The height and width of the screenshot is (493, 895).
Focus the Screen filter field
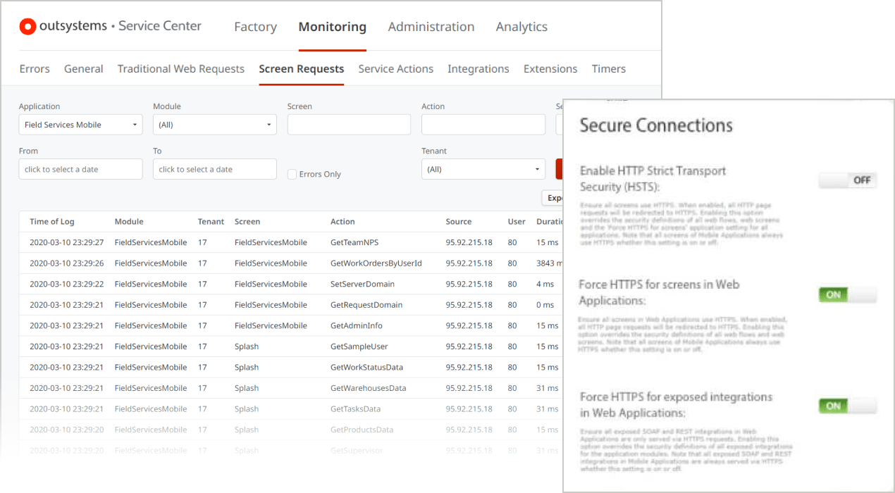pyautogui.click(x=349, y=125)
